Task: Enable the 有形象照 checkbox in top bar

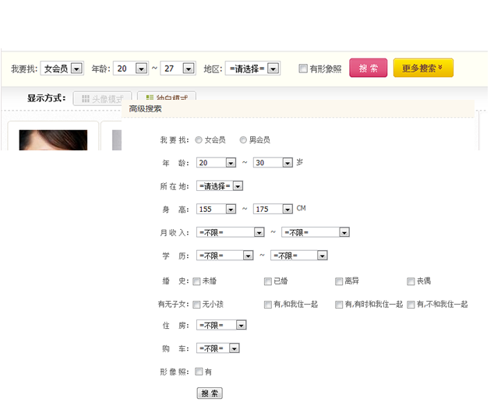Action: click(303, 69)
